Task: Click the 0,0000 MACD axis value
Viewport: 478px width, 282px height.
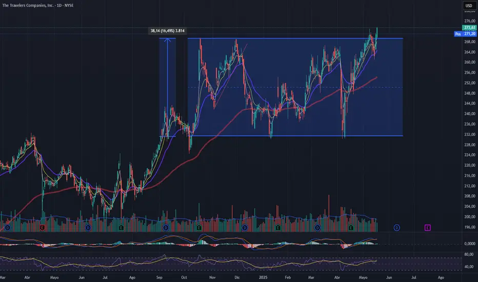Action: point(469,244)
